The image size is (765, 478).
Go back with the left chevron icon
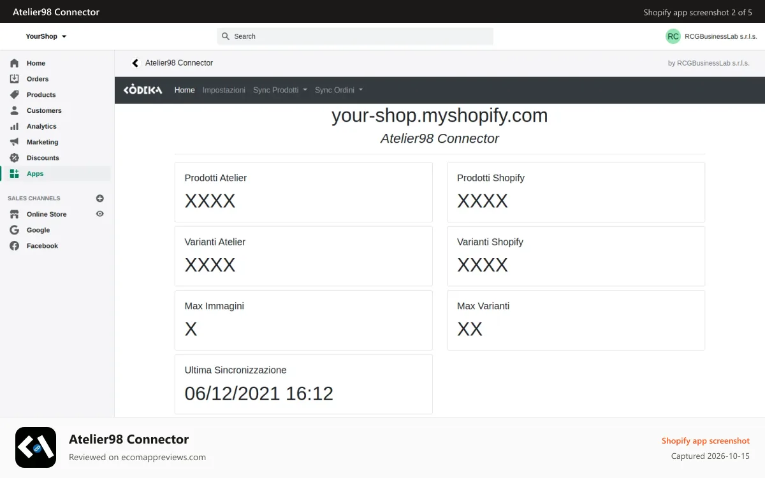pyautogui.click(x=135, y=63)
